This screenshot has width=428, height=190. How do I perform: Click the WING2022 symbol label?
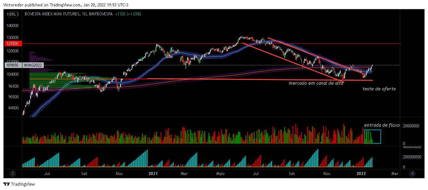pyautogui.click(x=33, y=65)
